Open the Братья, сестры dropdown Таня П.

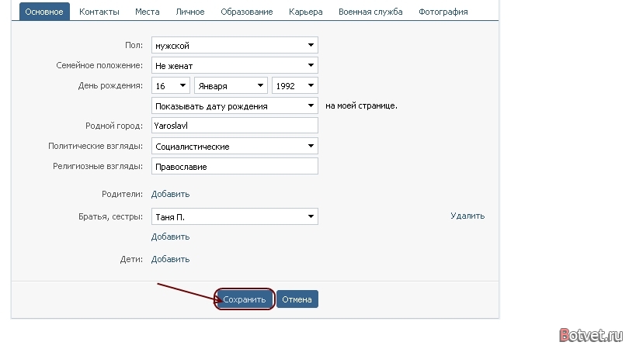click(235, 216)
